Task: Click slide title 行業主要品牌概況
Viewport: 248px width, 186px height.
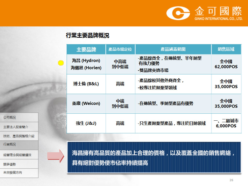Action: [88, 35]
